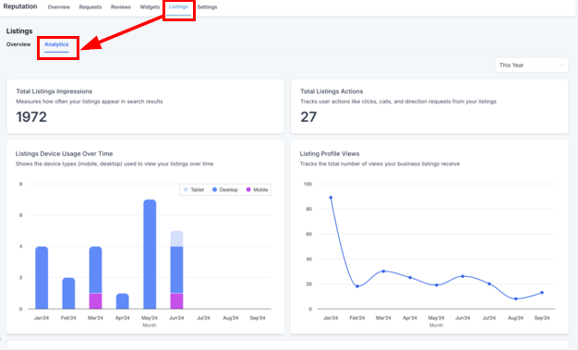Click the Listings page heading

tap(19, 31)
